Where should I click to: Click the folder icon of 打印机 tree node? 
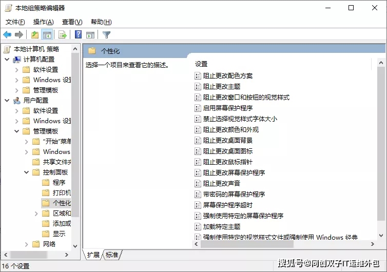point(46,193)
